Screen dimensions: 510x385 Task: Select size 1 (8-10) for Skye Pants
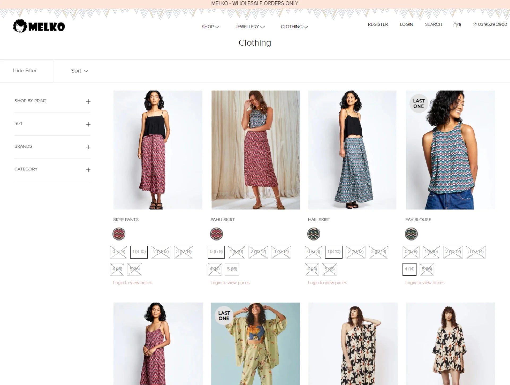(139, 252)
